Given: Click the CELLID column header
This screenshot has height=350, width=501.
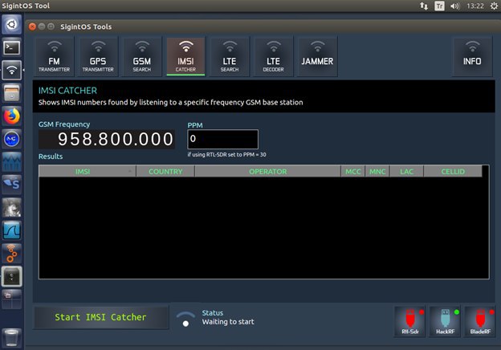Looking at the screenshot, I should tap(453, 172).
